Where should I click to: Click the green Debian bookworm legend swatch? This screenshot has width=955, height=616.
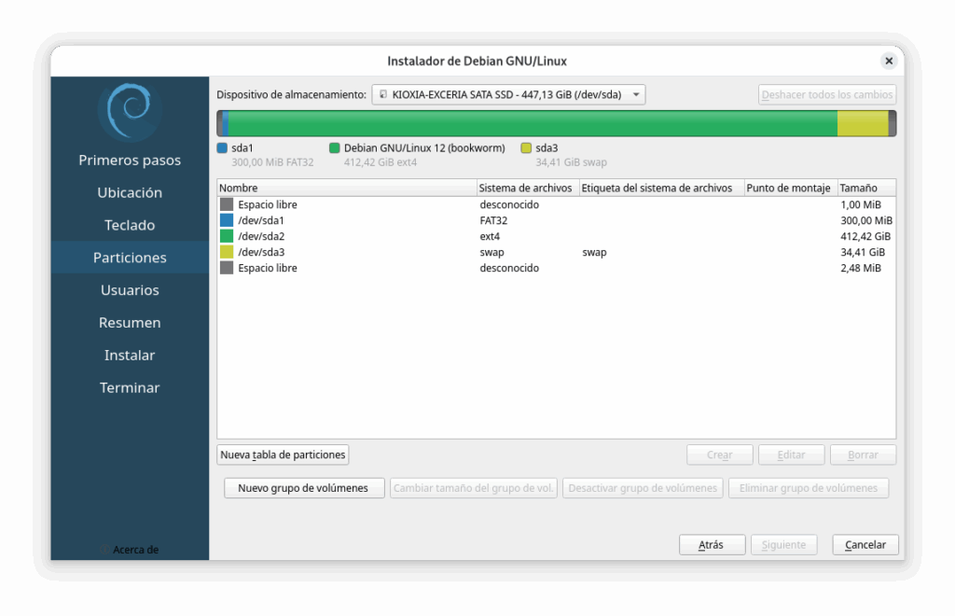click(x=335, y=148)
